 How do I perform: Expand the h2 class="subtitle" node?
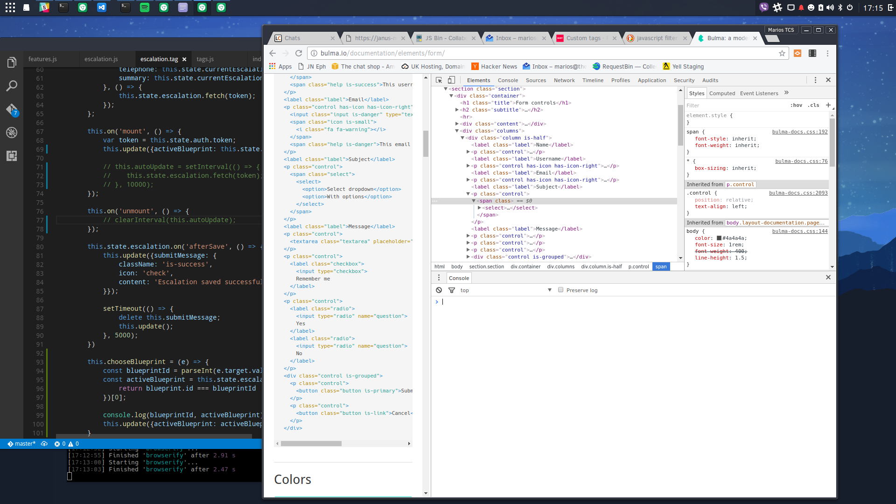pyautogui.click(x=457, y=110)
